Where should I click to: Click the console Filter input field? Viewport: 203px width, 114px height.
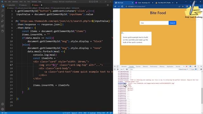[x=154, y=69]
